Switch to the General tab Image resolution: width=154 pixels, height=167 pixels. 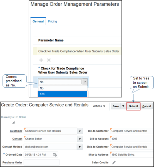click(x=38, y=21)
